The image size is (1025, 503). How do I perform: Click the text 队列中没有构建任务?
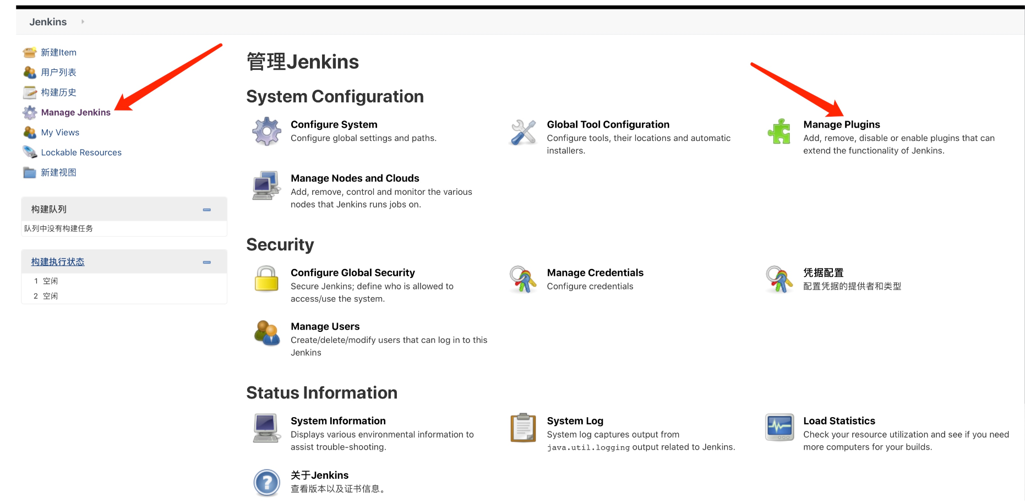pos(58,228)
